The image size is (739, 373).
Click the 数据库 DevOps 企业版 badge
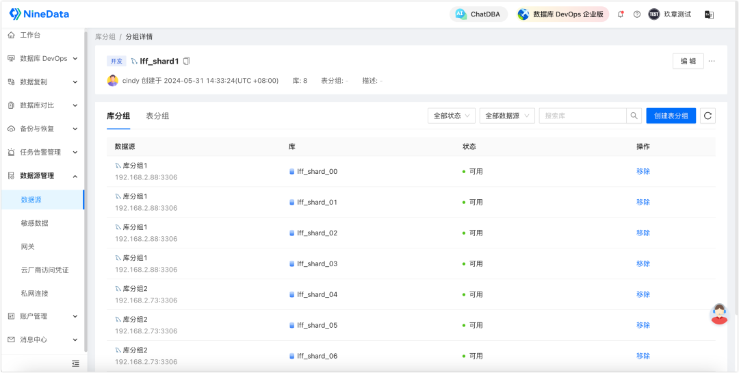pos(562,14)
